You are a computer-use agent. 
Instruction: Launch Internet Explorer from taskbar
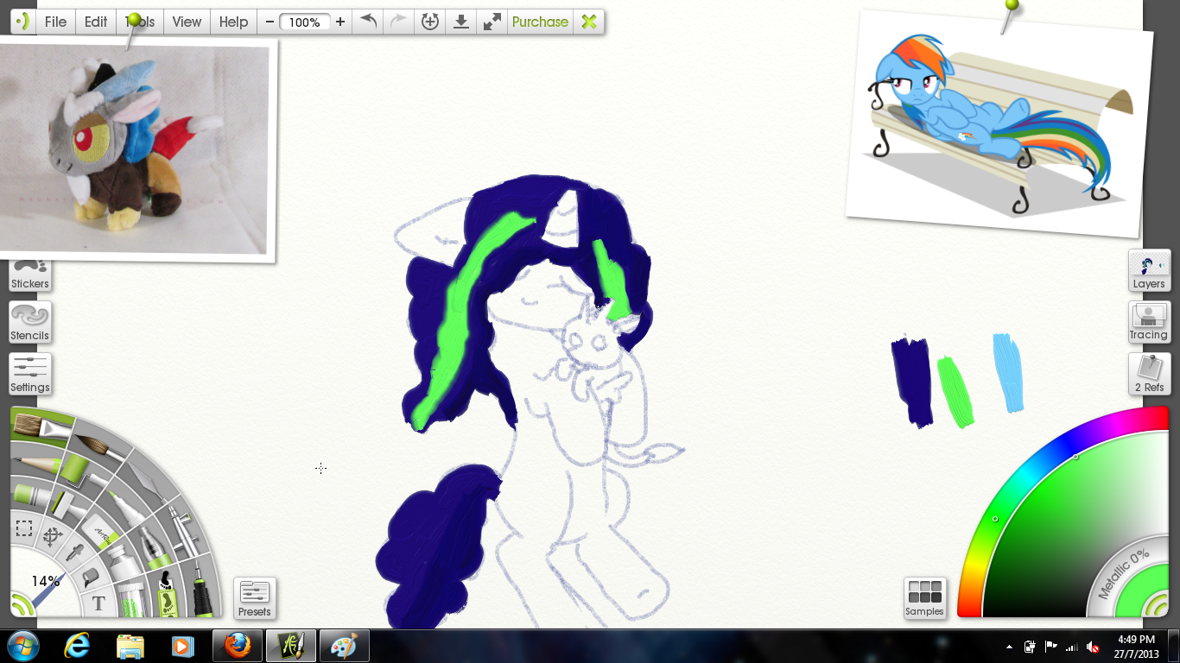point(79,646)
